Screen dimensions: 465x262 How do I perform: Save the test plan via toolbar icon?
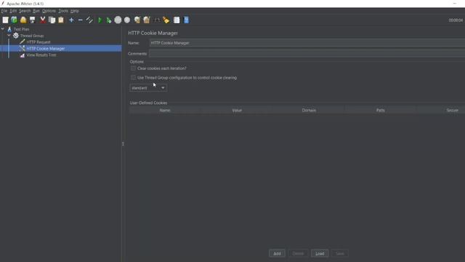pyautogui.click(x=32, y=20)
